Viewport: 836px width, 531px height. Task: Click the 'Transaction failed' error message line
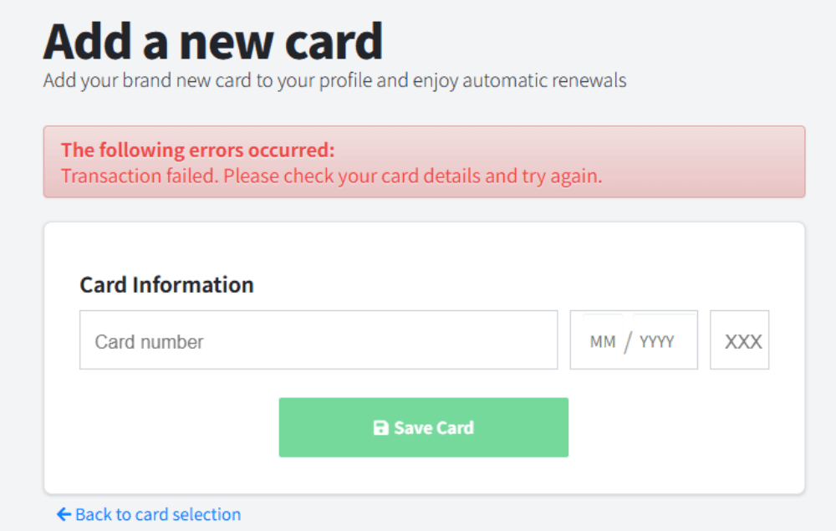pyautogui.click(x=331, y=176)
